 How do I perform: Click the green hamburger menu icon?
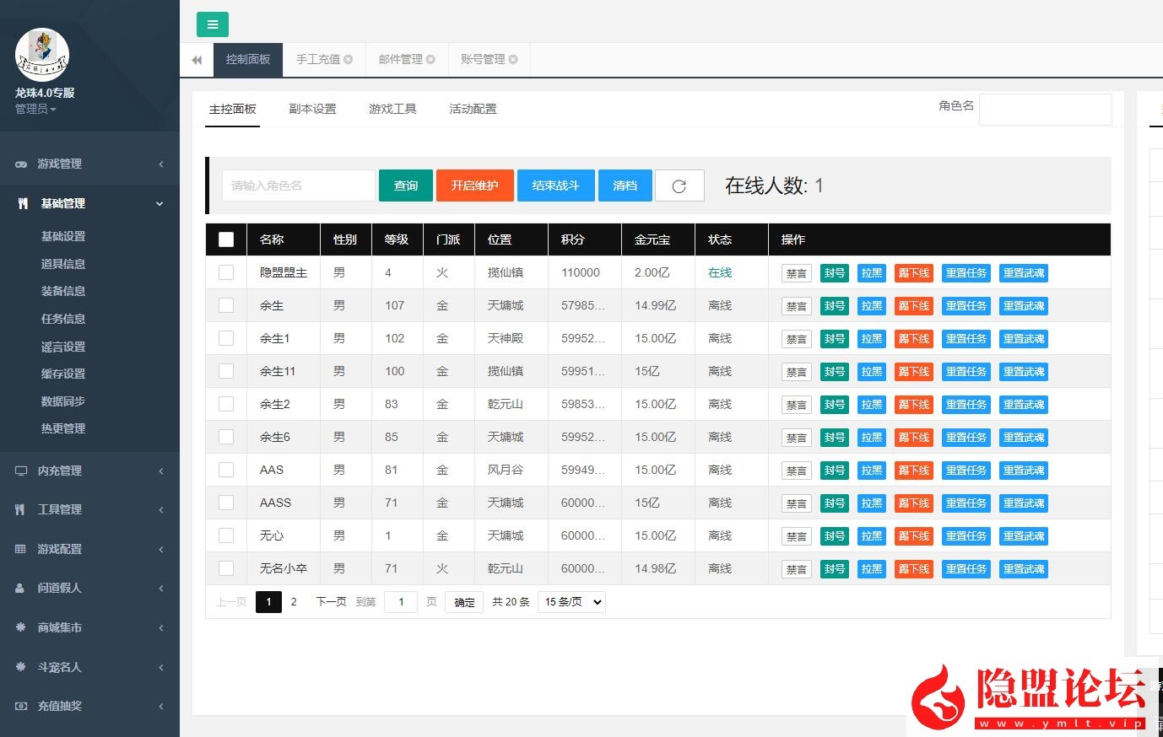(212, 24)
